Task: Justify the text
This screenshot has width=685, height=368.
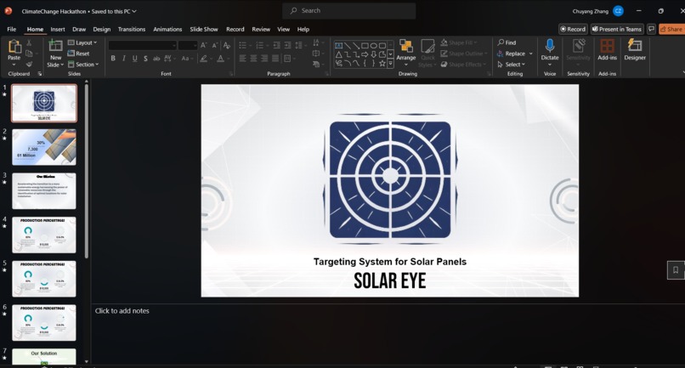Action: coord(275,58)
